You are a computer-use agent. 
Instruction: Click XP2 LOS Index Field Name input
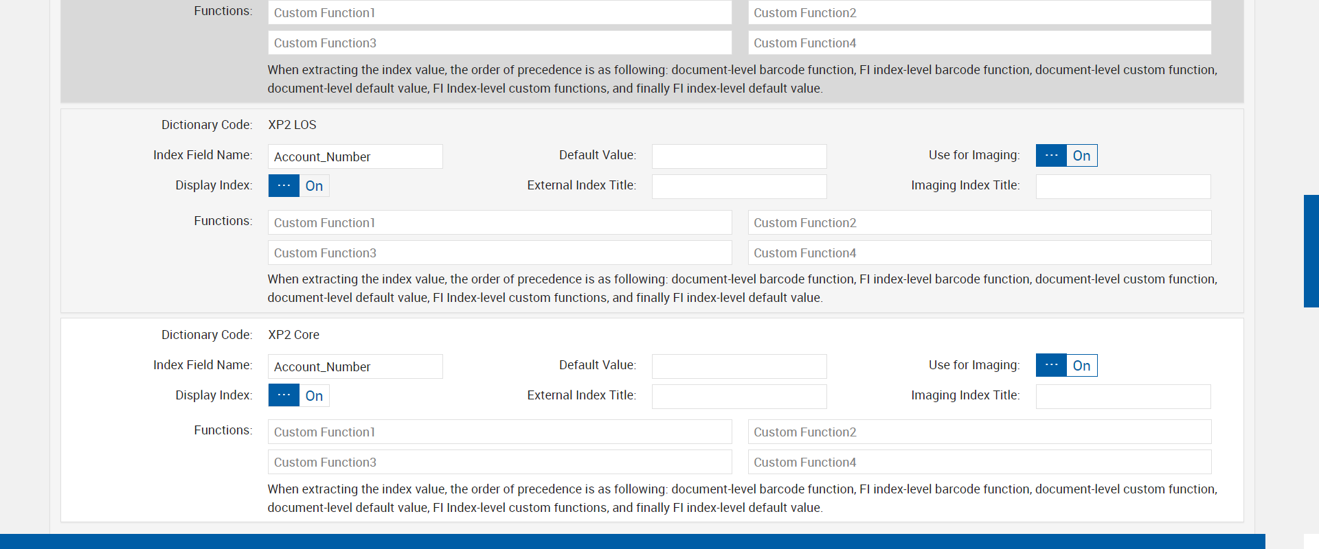355,156
